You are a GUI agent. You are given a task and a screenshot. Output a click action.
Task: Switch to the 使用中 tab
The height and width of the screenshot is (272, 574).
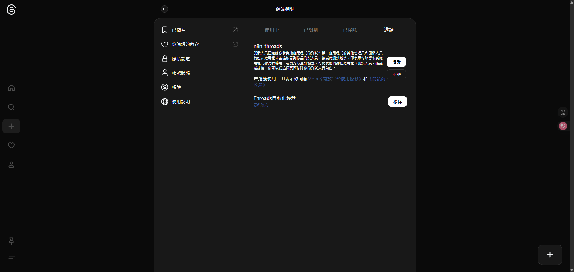click(271, 30)
